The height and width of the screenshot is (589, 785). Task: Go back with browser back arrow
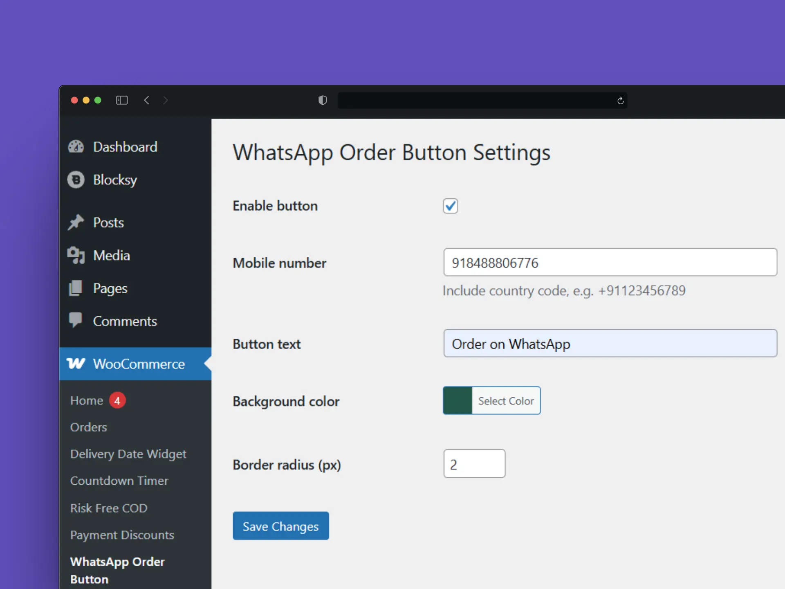[147, 100]
